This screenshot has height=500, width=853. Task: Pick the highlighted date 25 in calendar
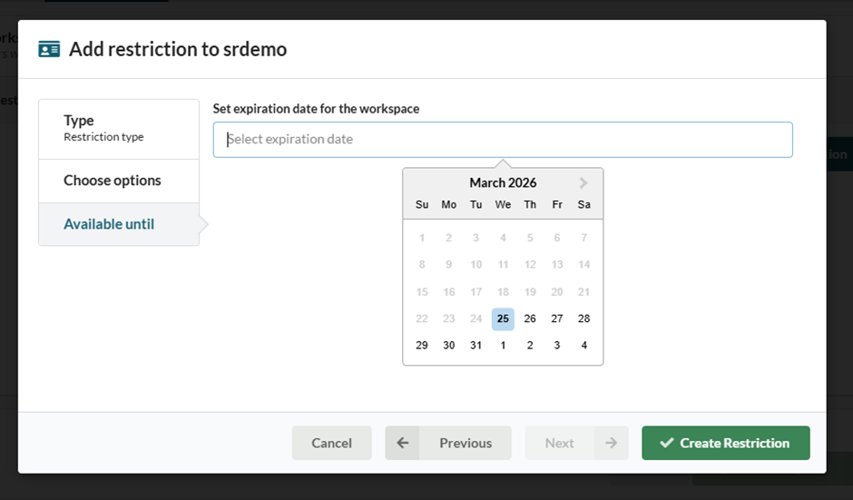click(503, 319)
